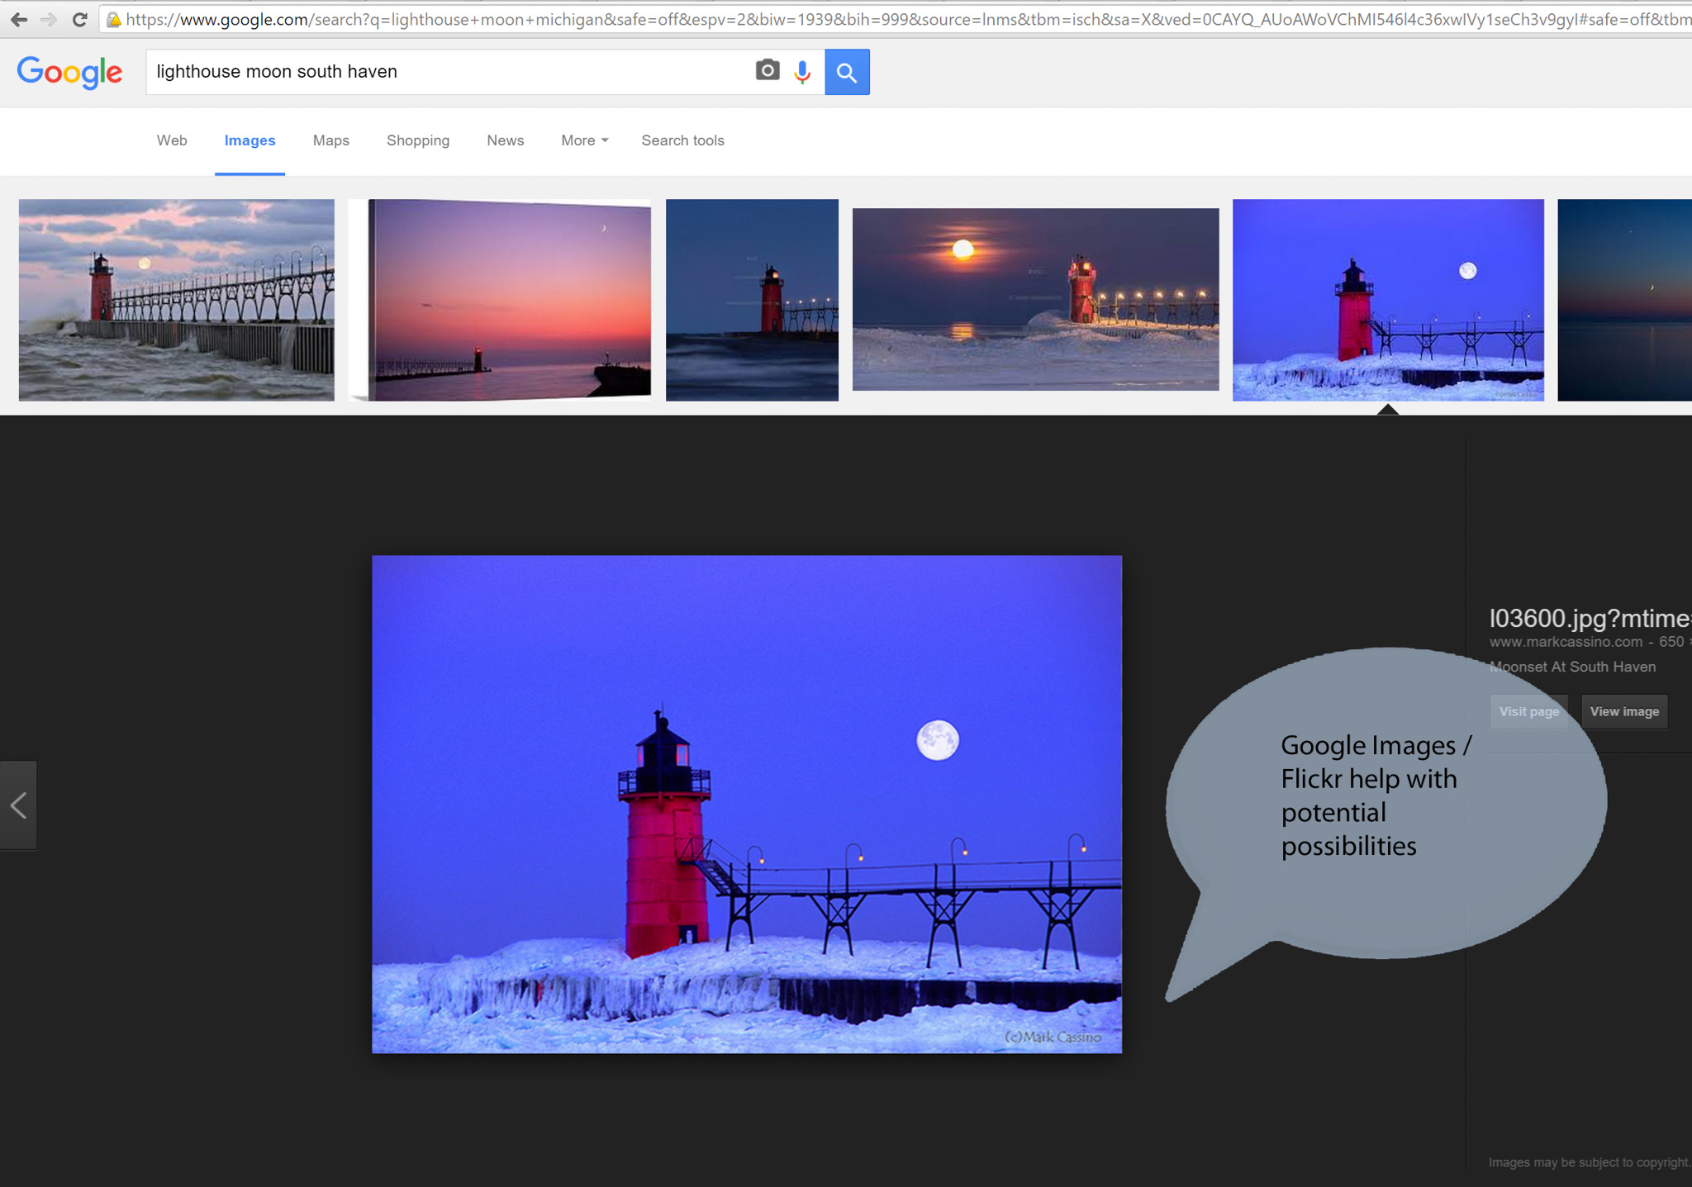Open Search tools options
The height and width of the screenshot is (1187, 1692).
[x=682, y=140]
